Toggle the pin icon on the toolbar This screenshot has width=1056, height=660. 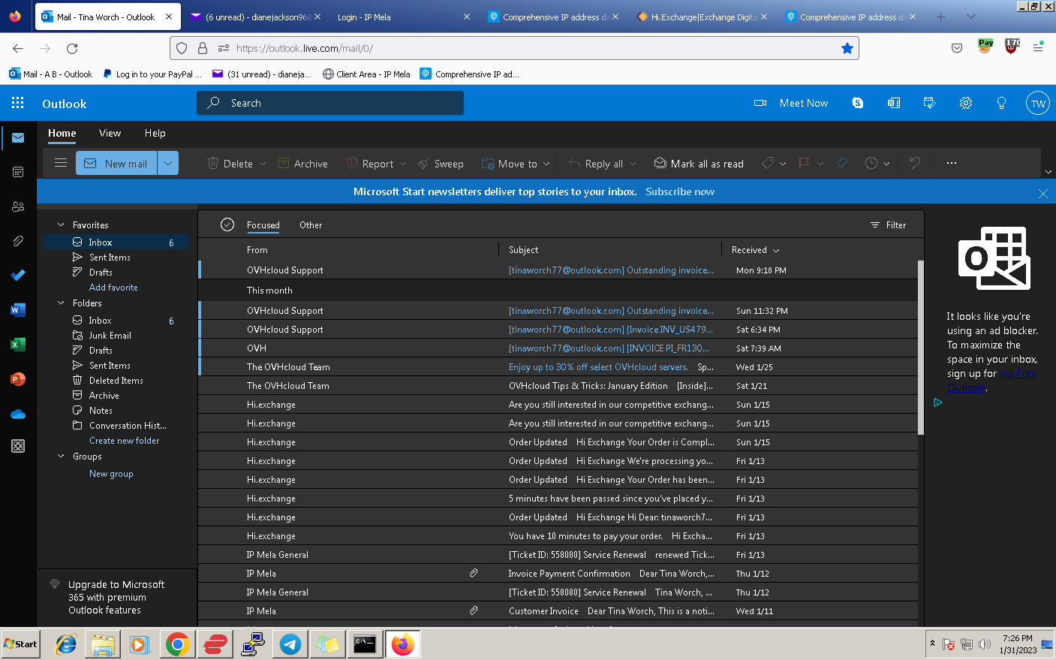click(841, 163)
